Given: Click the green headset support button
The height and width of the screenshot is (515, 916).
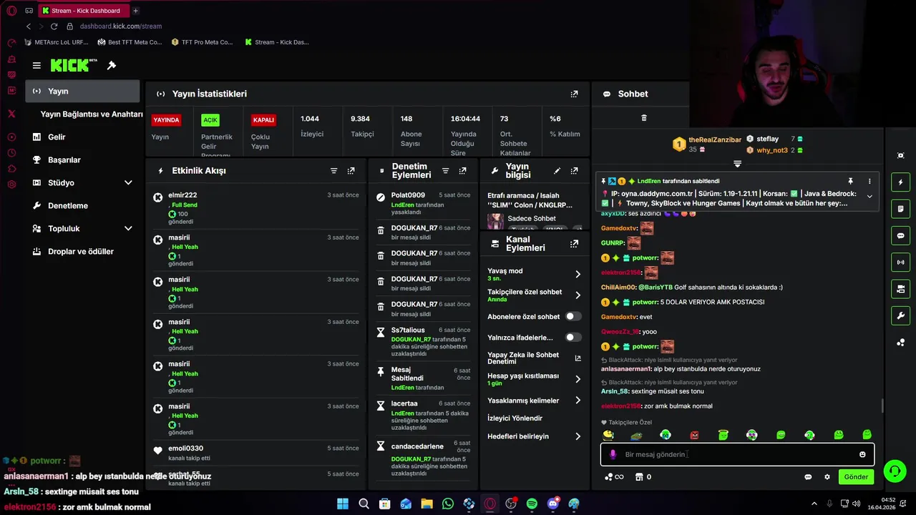Looking at the screenshot, I should point(895,471).
